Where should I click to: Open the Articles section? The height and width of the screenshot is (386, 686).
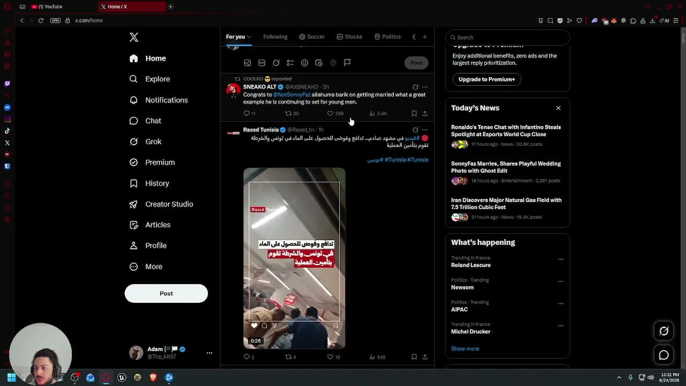tap(150, 225)
